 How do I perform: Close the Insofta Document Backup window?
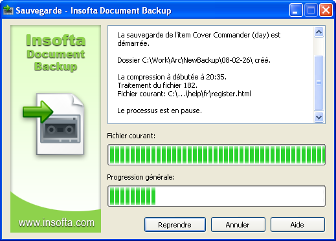(326, 10)
